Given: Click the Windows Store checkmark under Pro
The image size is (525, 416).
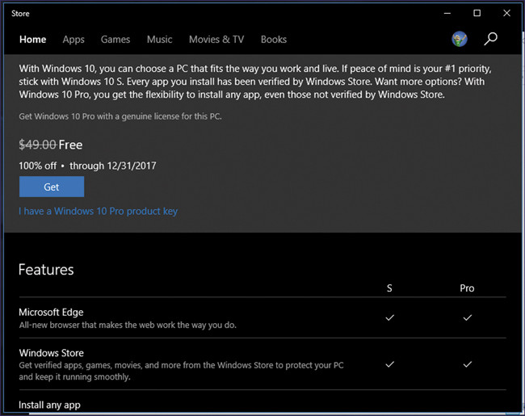Looking at the screenshot, I should tap(468, 364).
